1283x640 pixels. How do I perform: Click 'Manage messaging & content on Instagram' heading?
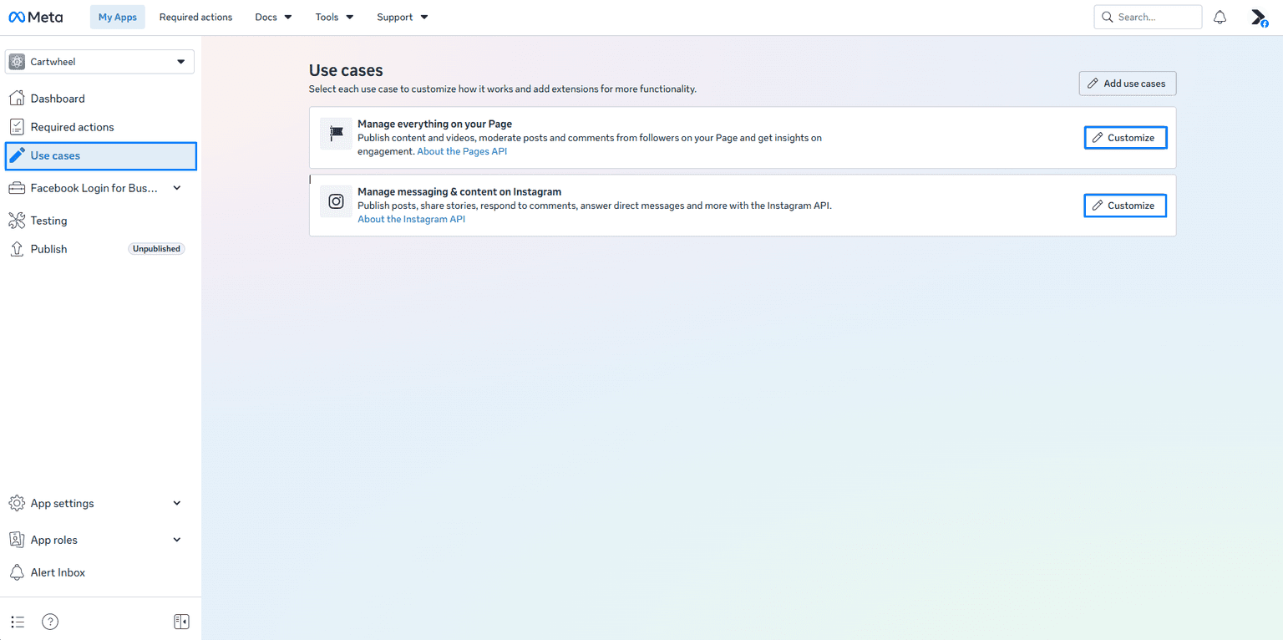pyautogui.click(x=459, y=191)
